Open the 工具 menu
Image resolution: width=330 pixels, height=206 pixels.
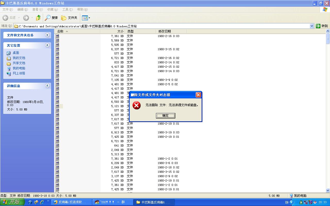(x=67, y=10)
